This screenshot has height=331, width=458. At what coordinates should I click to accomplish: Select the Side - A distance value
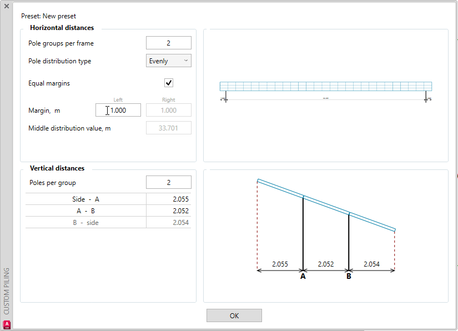[x=169, y=199]
